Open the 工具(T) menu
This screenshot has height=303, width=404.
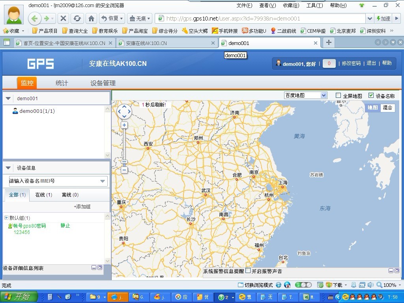(x=314, y=6)
